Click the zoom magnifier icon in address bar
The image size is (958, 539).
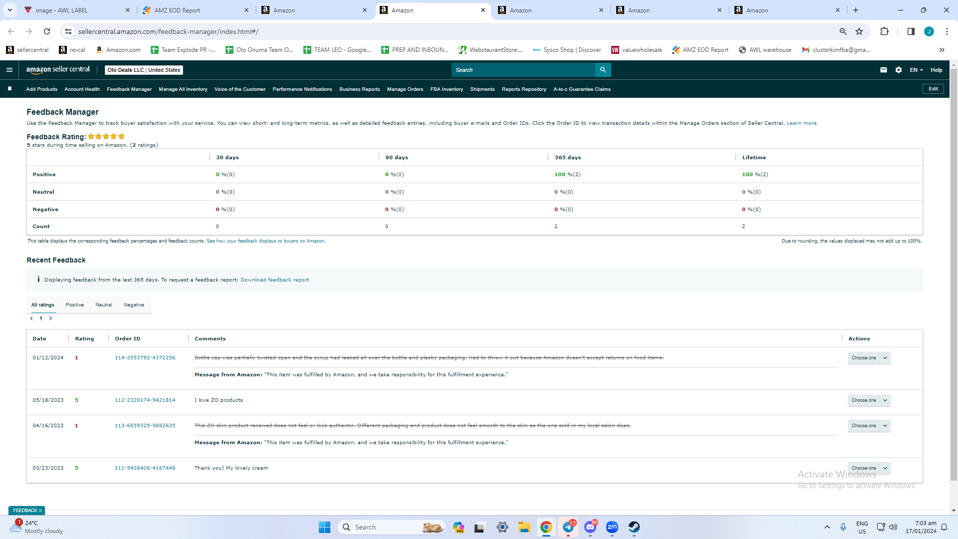click(843, 31)
